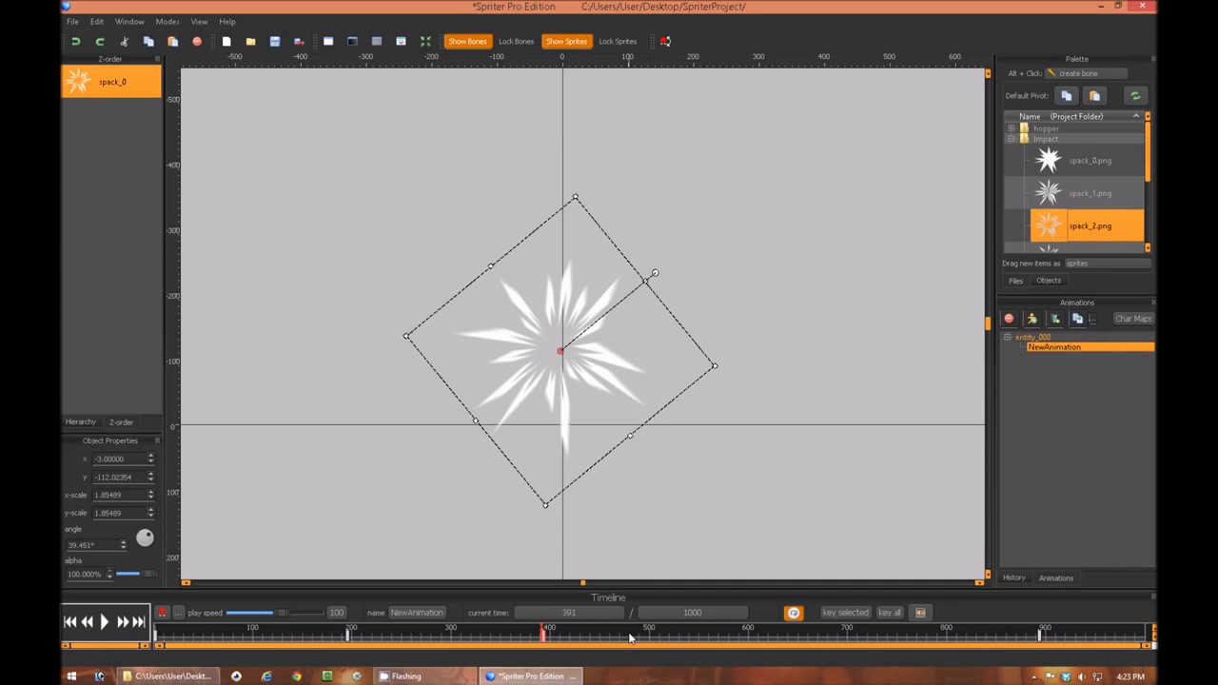Click the green add-animation icon in Animations panel

pos(1054,319)
